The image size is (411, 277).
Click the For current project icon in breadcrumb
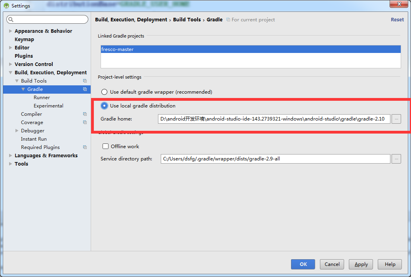tap(228, 20)
